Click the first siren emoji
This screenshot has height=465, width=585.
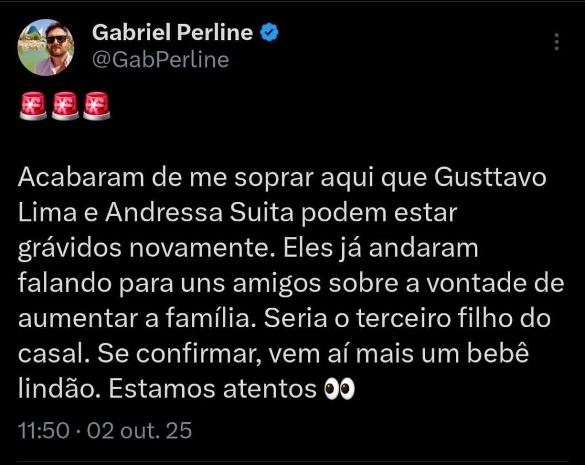click(33, 107)
